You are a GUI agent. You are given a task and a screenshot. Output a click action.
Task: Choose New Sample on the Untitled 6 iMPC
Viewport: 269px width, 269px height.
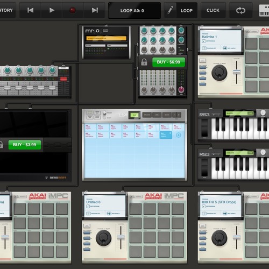click(114, 214)
